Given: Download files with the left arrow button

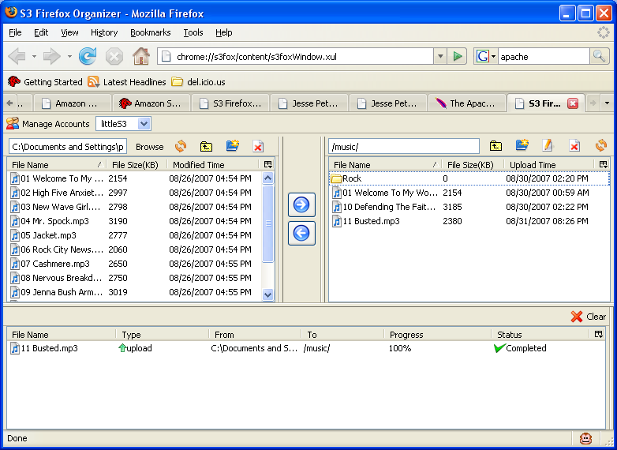Looking at the screenshot, I should pos(301,233).
